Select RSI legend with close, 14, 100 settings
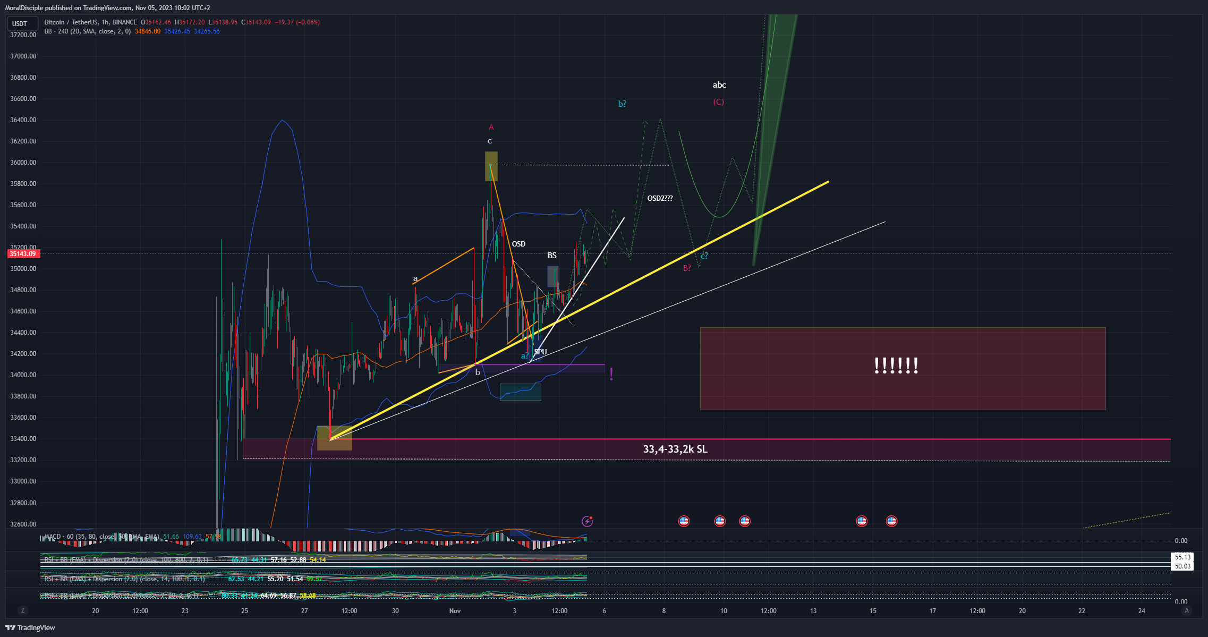 tap(124, 579)
